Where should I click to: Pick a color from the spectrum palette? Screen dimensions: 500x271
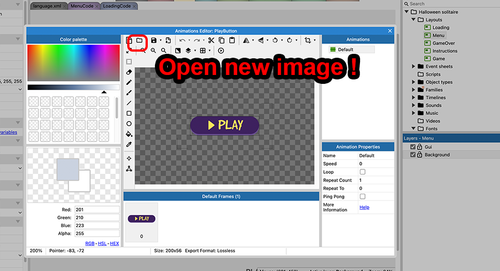tap(72, 61)
